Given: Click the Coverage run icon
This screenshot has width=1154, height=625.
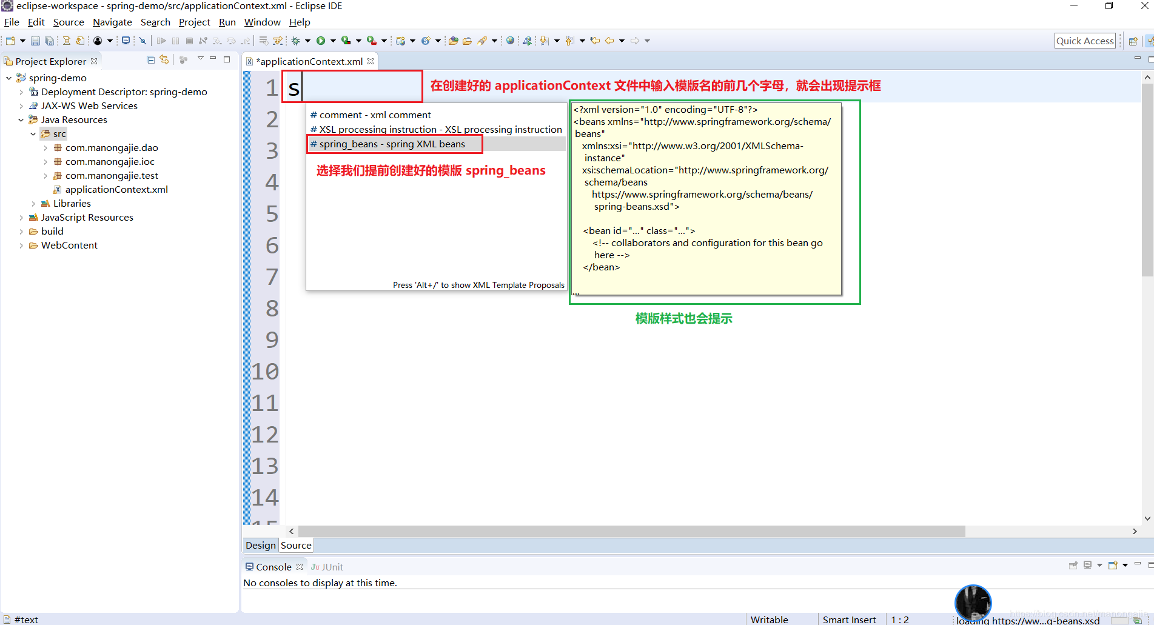Looking at the screenshot, I should tap(346, 41).
